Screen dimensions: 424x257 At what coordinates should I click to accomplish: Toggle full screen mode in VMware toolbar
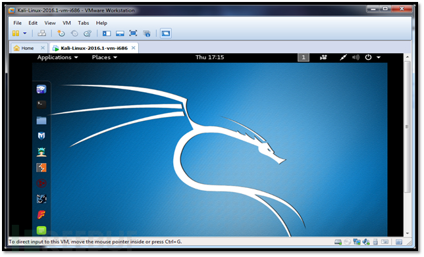133,34
